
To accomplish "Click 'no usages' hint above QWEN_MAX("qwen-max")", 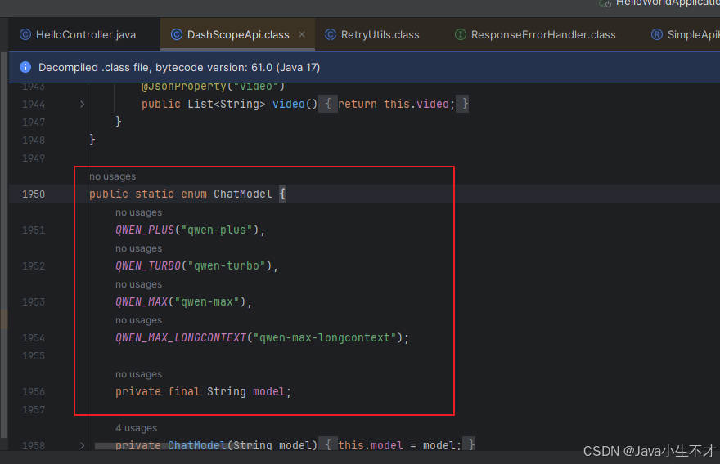I will point(138,285).
